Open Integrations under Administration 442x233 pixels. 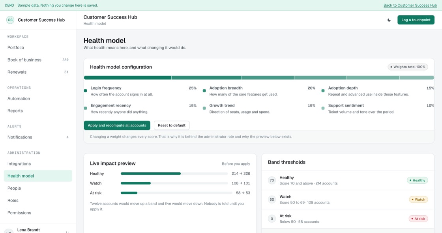click(x=38, y=164)
